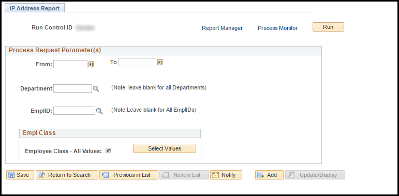Go to Previous in List
The image size is (399, 196).
[x=129, y=175]
